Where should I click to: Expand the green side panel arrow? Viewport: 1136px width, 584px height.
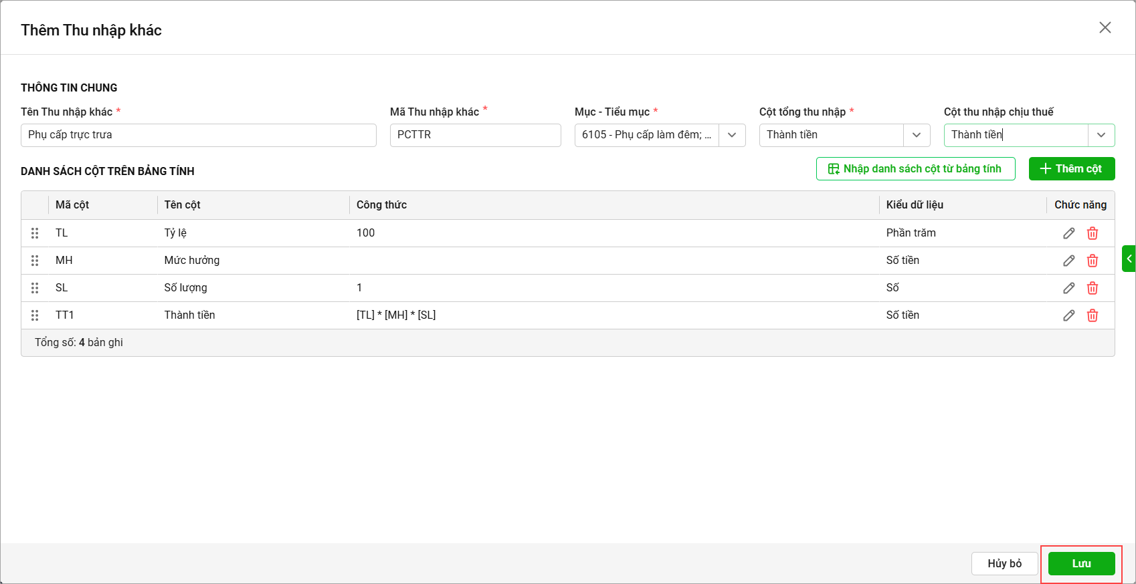pyautogui.click(x=1129, y=259)
